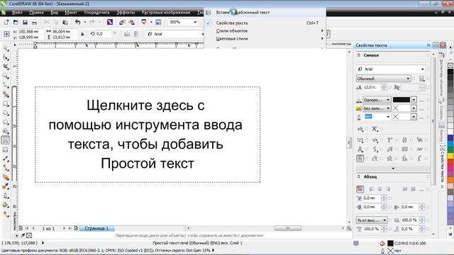
Task: Click the rotation angle 0,0 field
Action: (x=103, y=34)
